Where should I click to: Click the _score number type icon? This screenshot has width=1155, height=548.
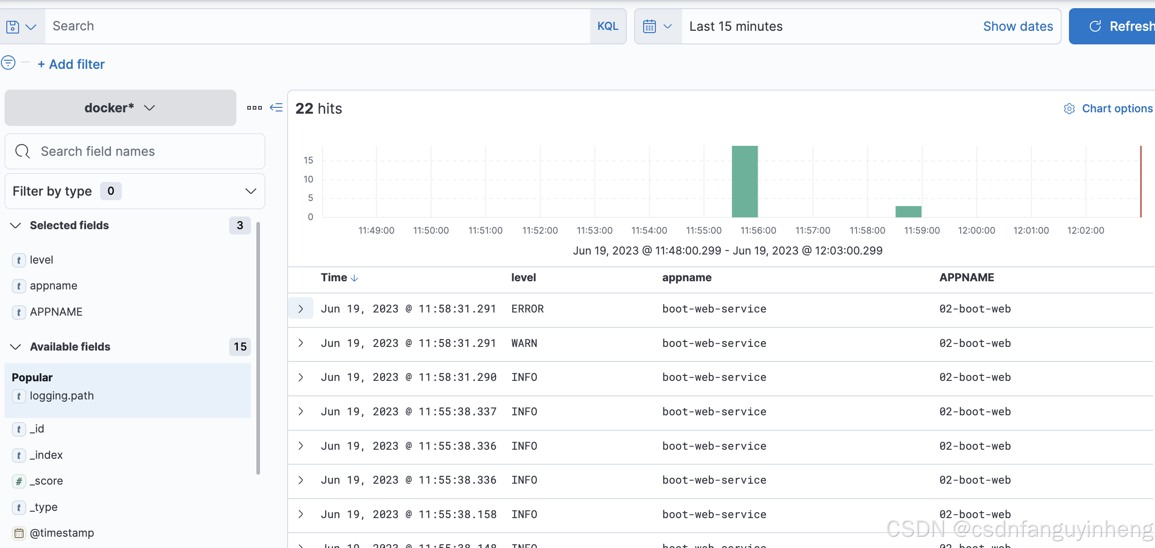(19, 481)
